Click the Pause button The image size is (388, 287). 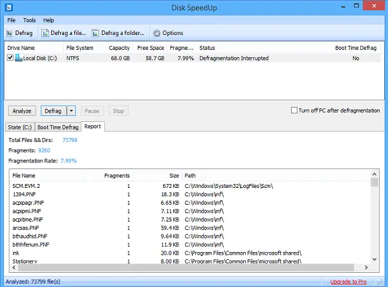pyautogui.click(x=92, y=111)
